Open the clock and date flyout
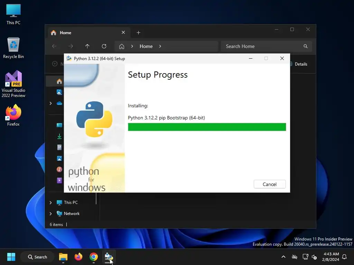Screen dimensions: 354x265 click(x=330, y=257)
